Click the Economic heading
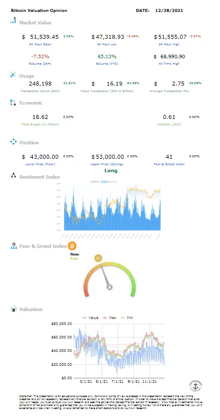This screenshot has height=420, width=220. [x=31, y=103]
